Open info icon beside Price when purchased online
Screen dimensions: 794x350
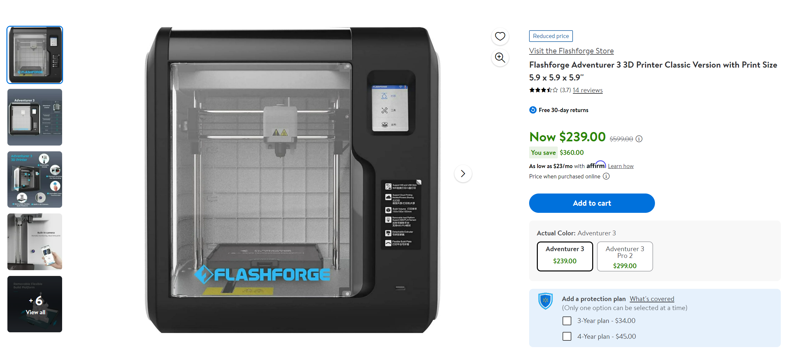pos(606,176)
